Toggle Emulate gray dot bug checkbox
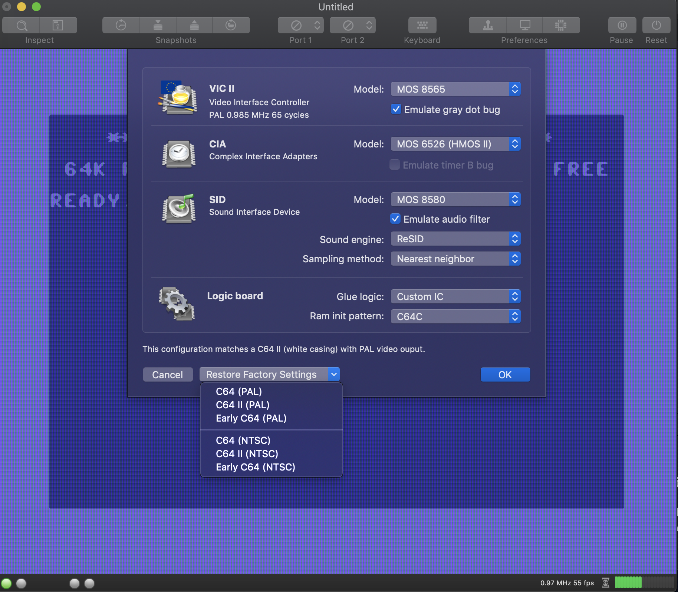 (x=396, y=109)
